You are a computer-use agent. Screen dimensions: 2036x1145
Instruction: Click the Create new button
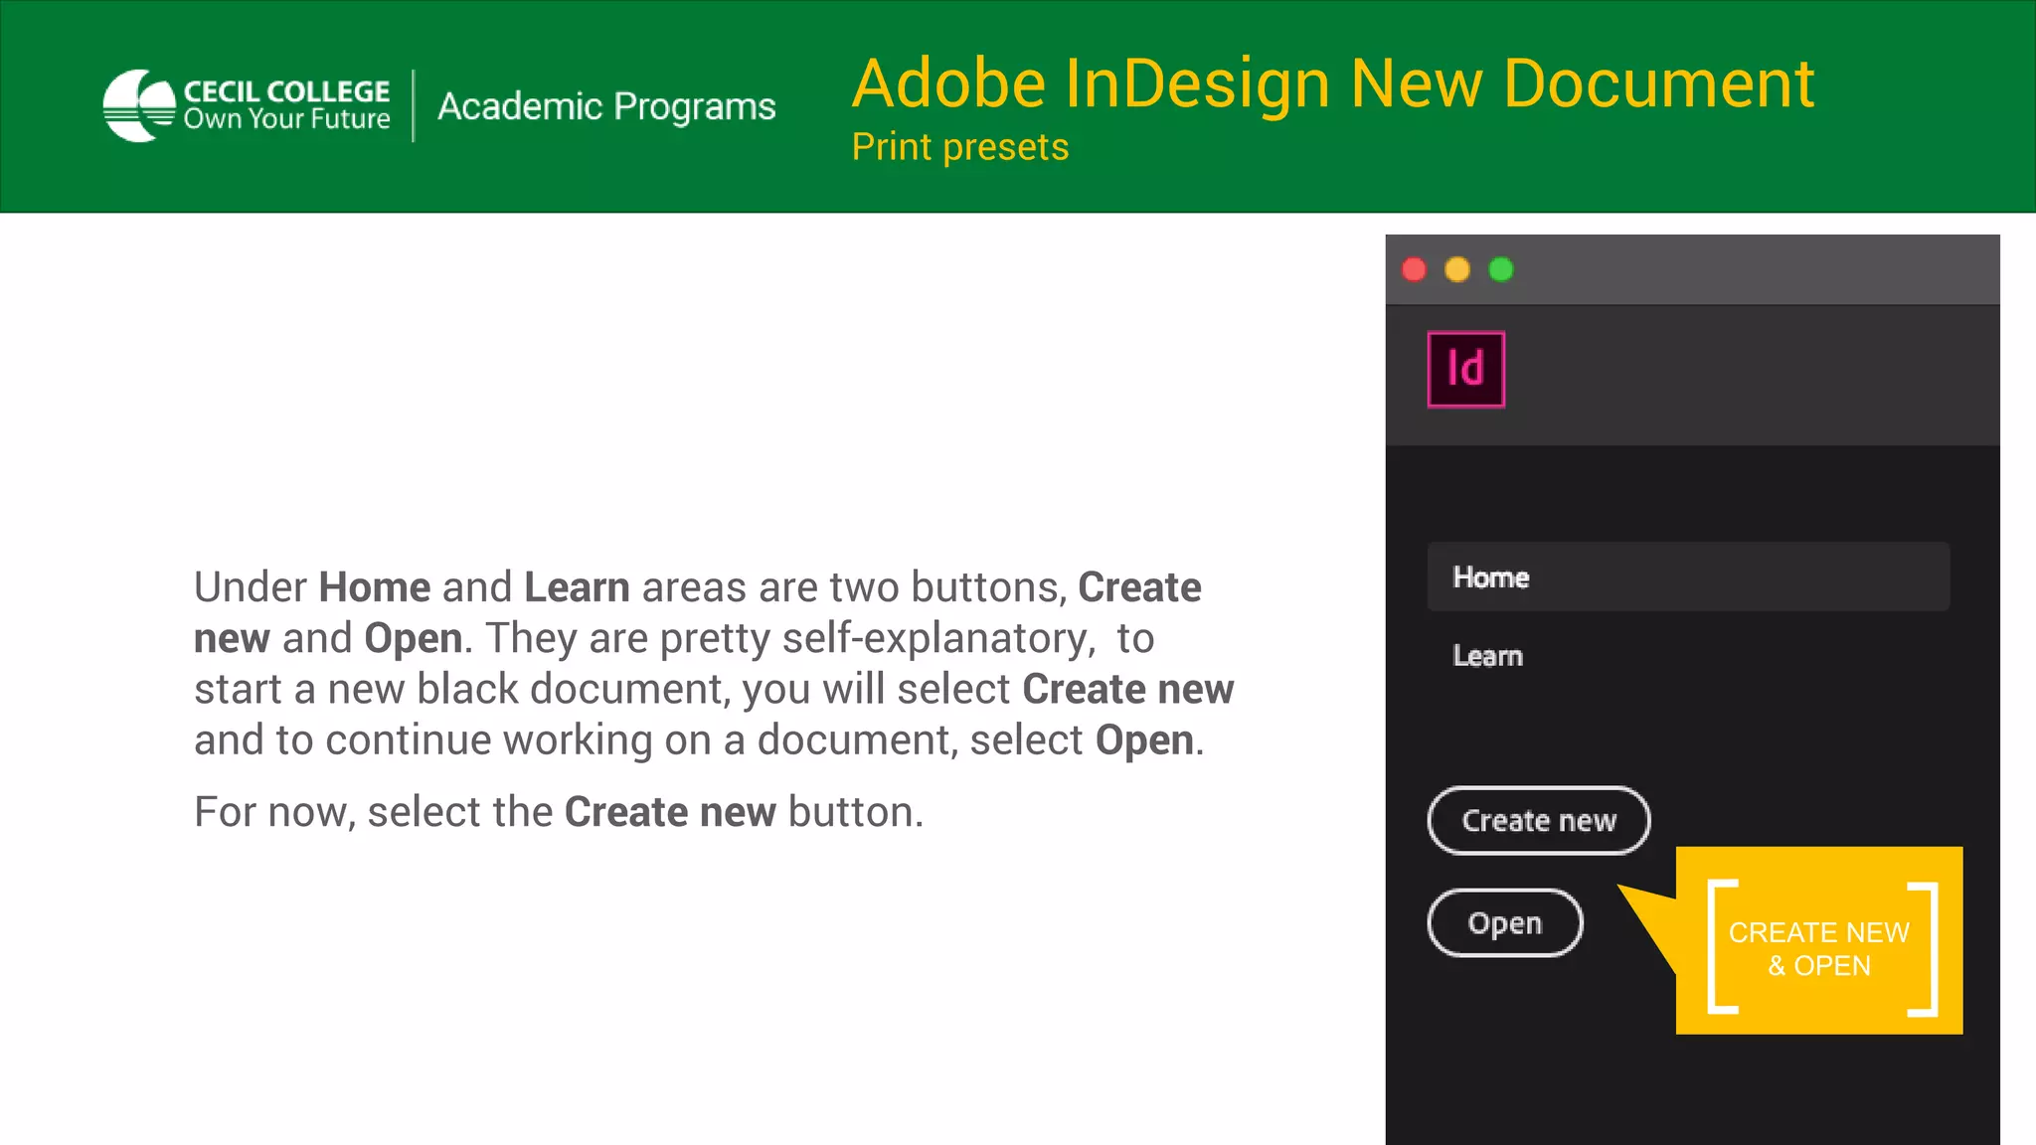coord(1539,821)
